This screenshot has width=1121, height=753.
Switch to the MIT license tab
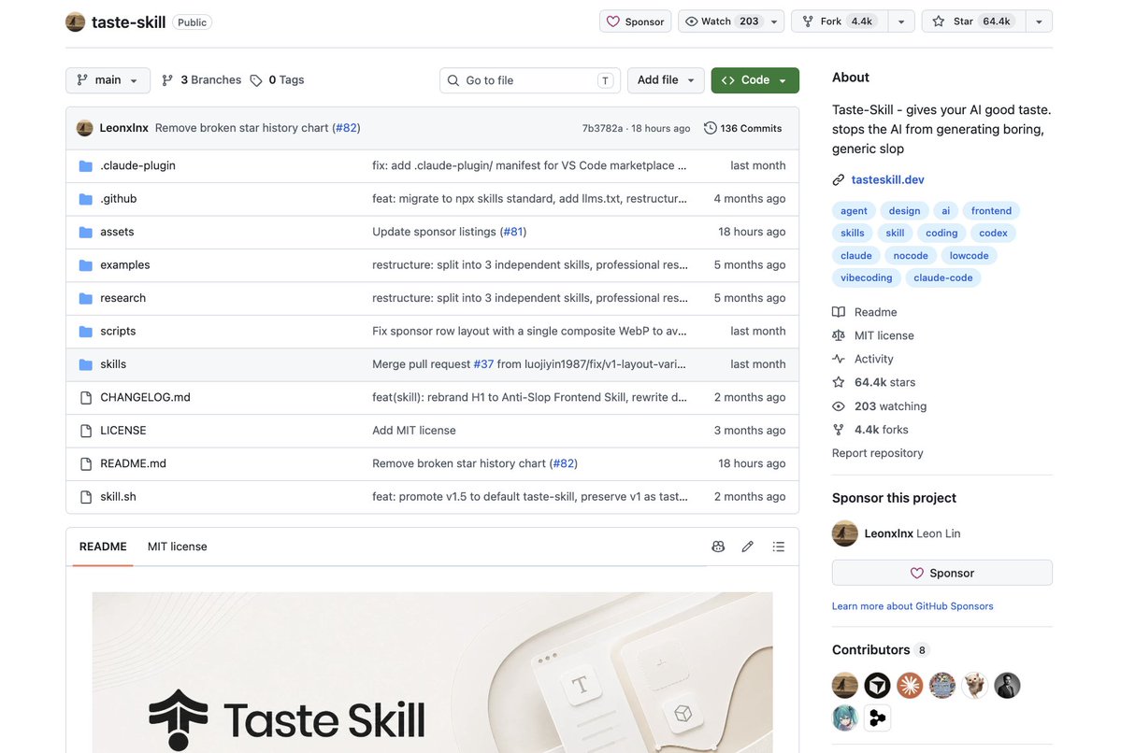point(178,547)
